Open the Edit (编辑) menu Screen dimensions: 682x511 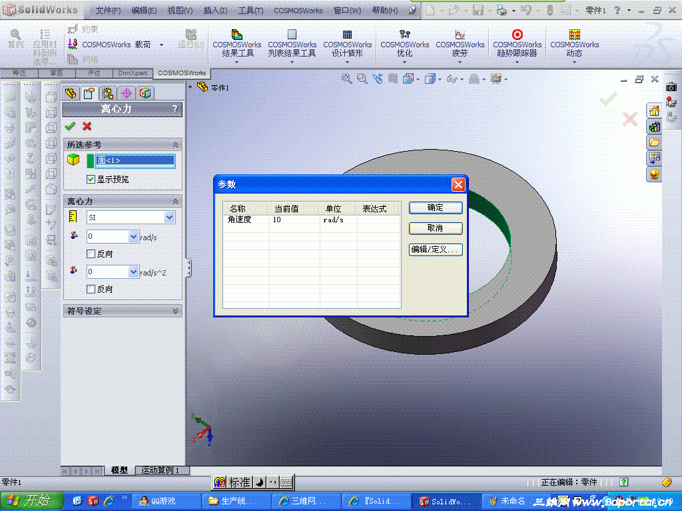pos(144,11)
